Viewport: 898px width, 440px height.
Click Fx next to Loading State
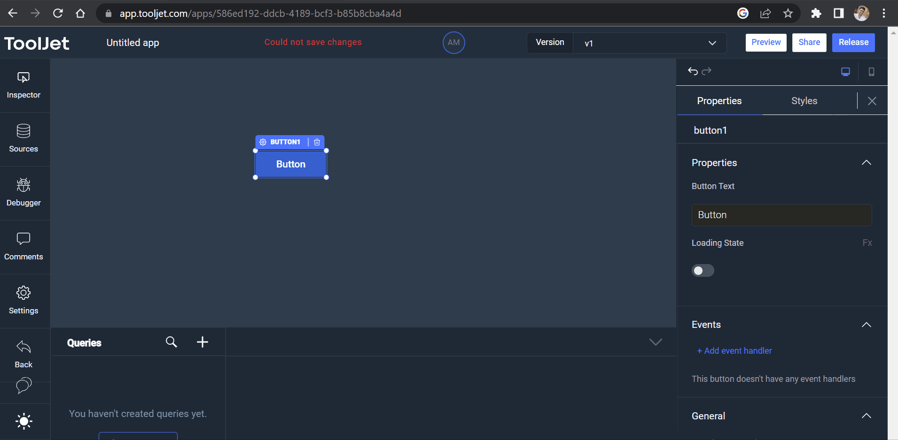pyautogui.click(x=867, y=243)
